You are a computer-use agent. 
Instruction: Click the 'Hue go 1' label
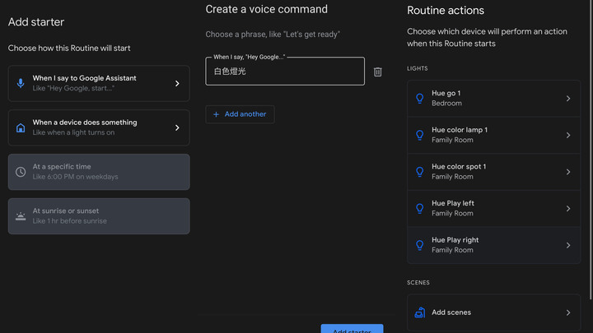click(x=446, y=93)
